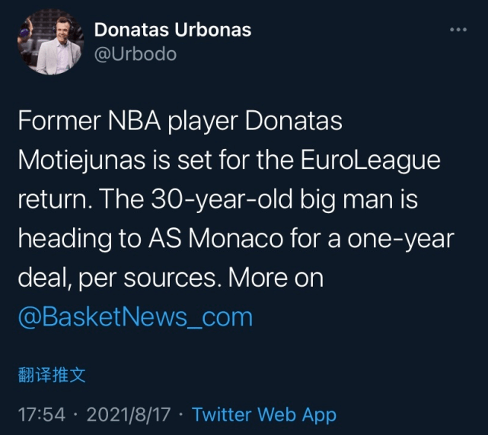Open the Twitter Web App source link
The image size is (488, 435).
point(263,415)
